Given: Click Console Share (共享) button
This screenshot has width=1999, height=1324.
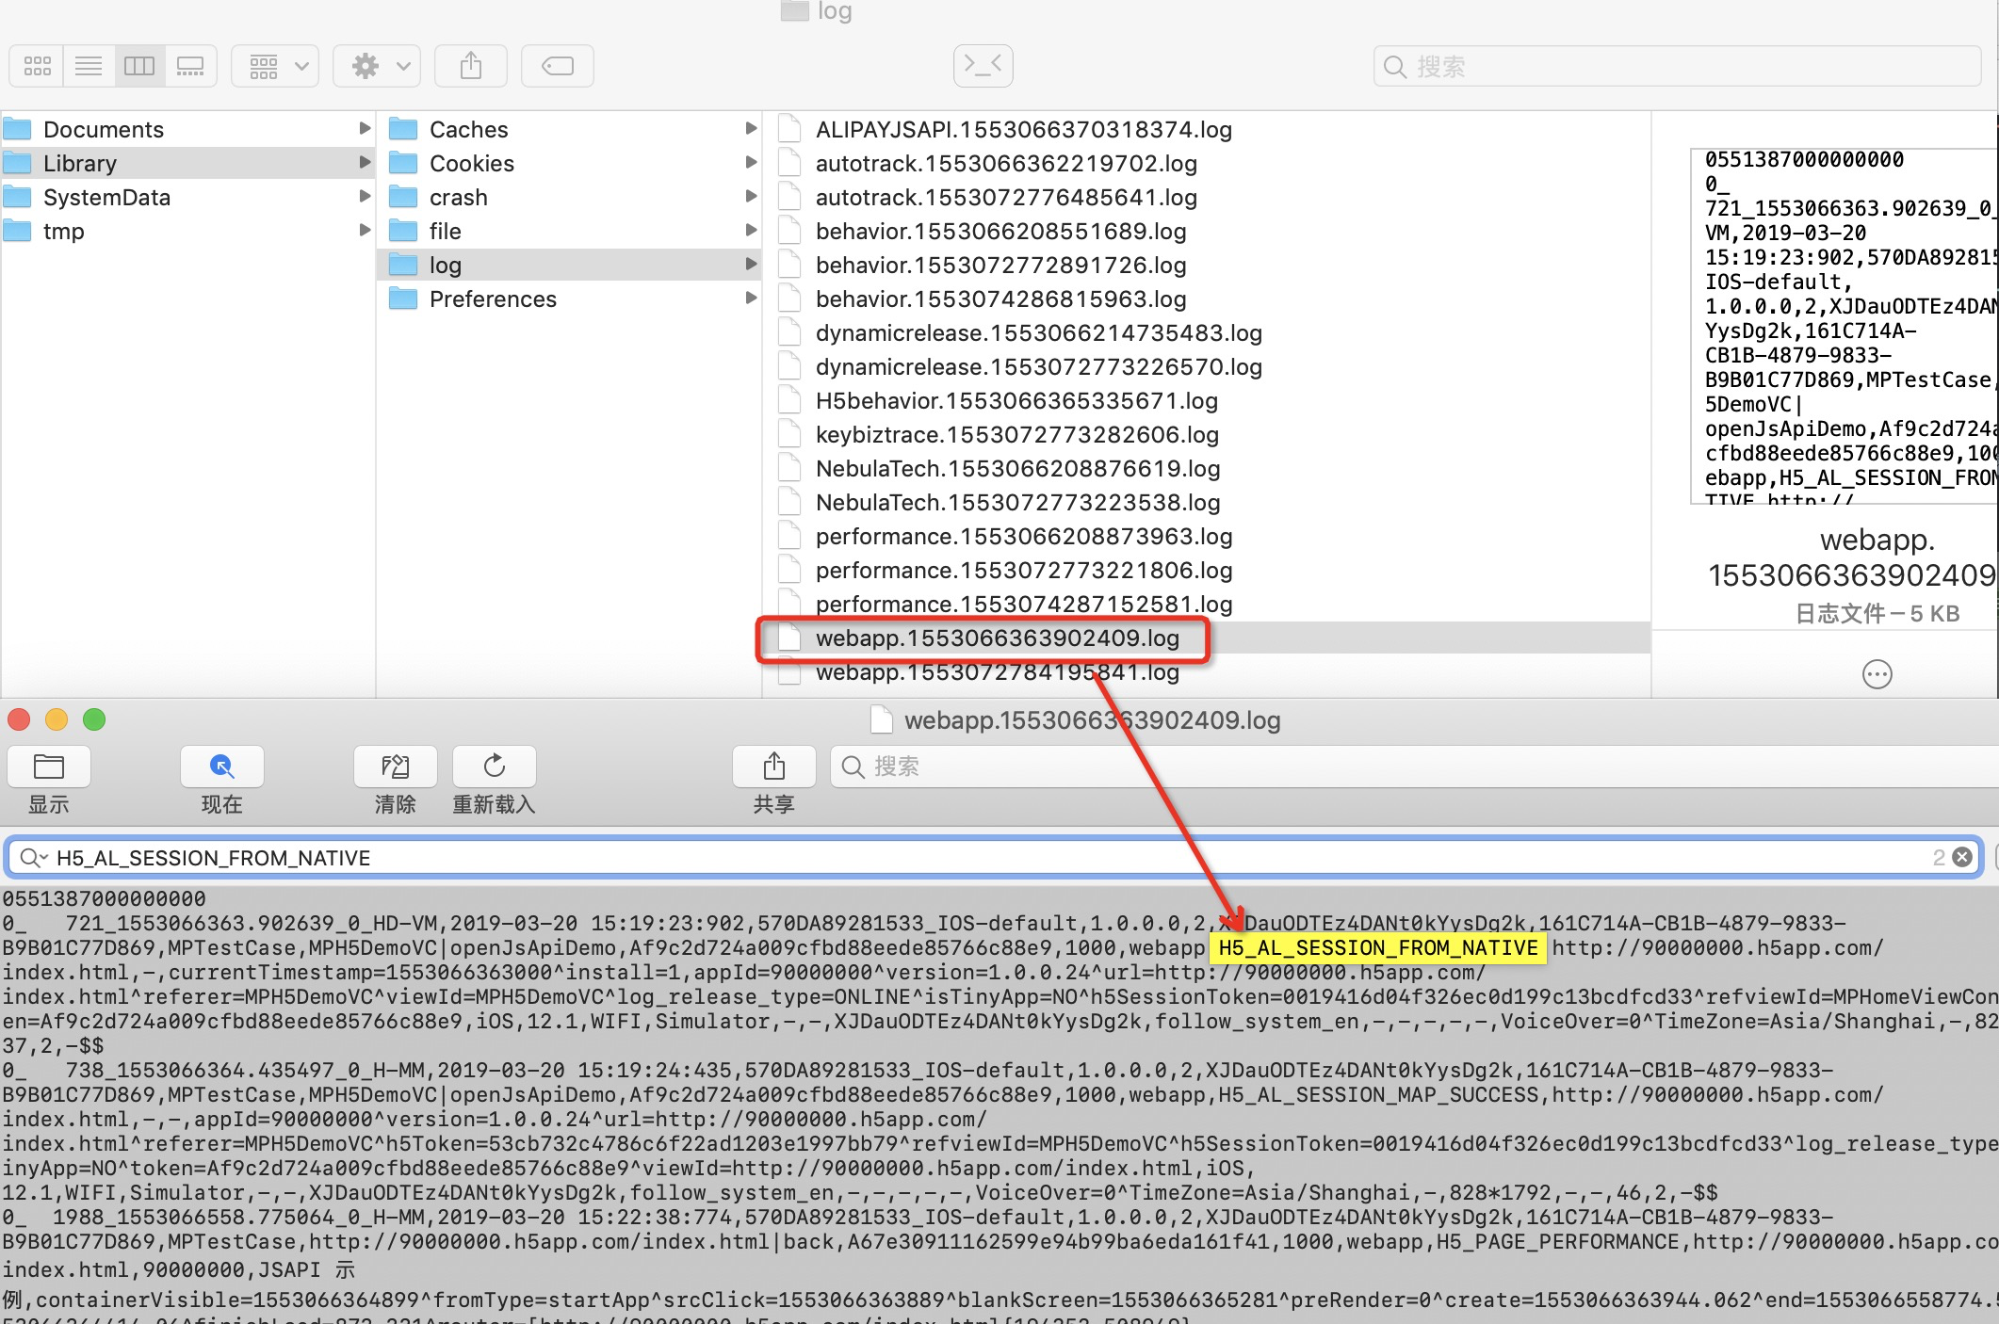Looking at the screenshot, I should click(774, 767).
